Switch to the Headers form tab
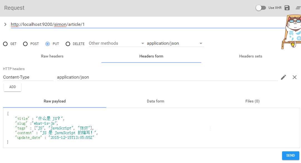Image resolution: width=301 pixels, height=163 pixels. (x=151, y=56)
